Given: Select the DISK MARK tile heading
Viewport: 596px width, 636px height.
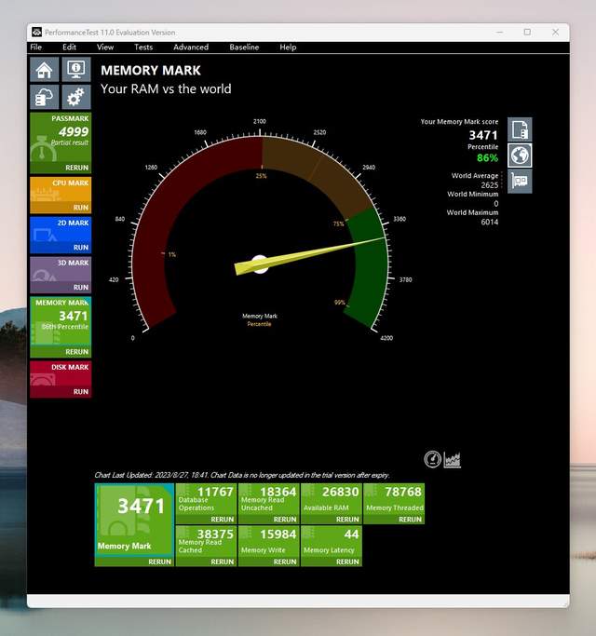Looking at the screenshot, I should [x=70, y=367].
